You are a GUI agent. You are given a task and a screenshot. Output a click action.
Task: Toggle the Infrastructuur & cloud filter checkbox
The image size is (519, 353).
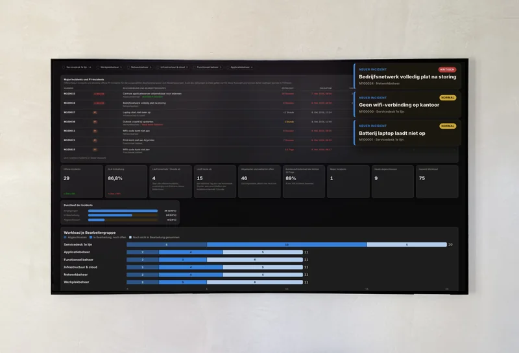[x=158, y=67]
